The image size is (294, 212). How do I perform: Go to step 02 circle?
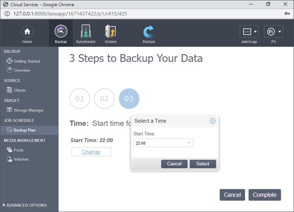tap(104, 99)
